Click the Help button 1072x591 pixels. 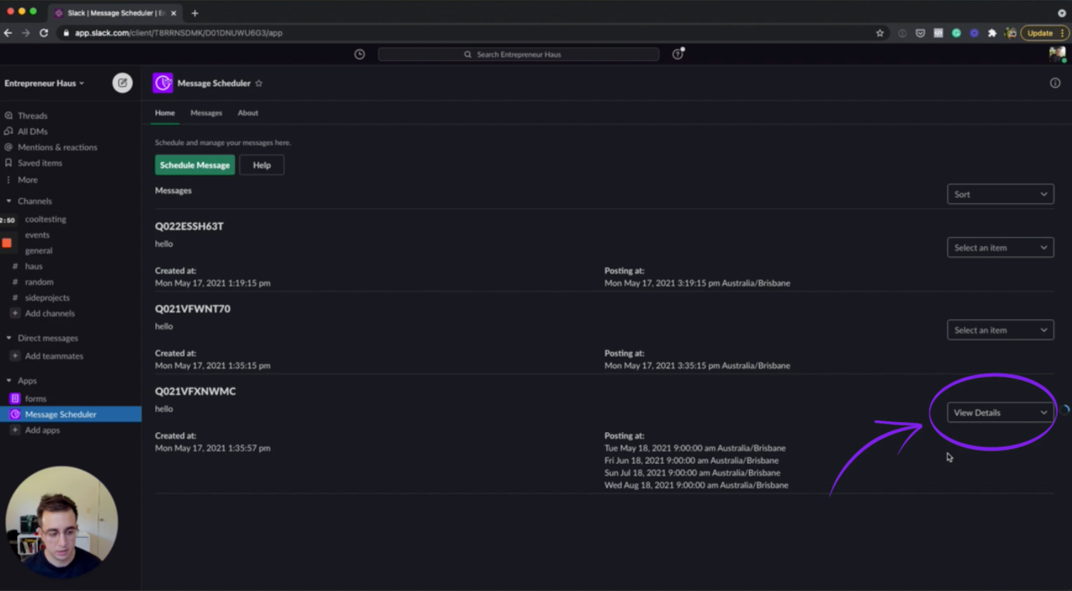[x=262, y=165]
